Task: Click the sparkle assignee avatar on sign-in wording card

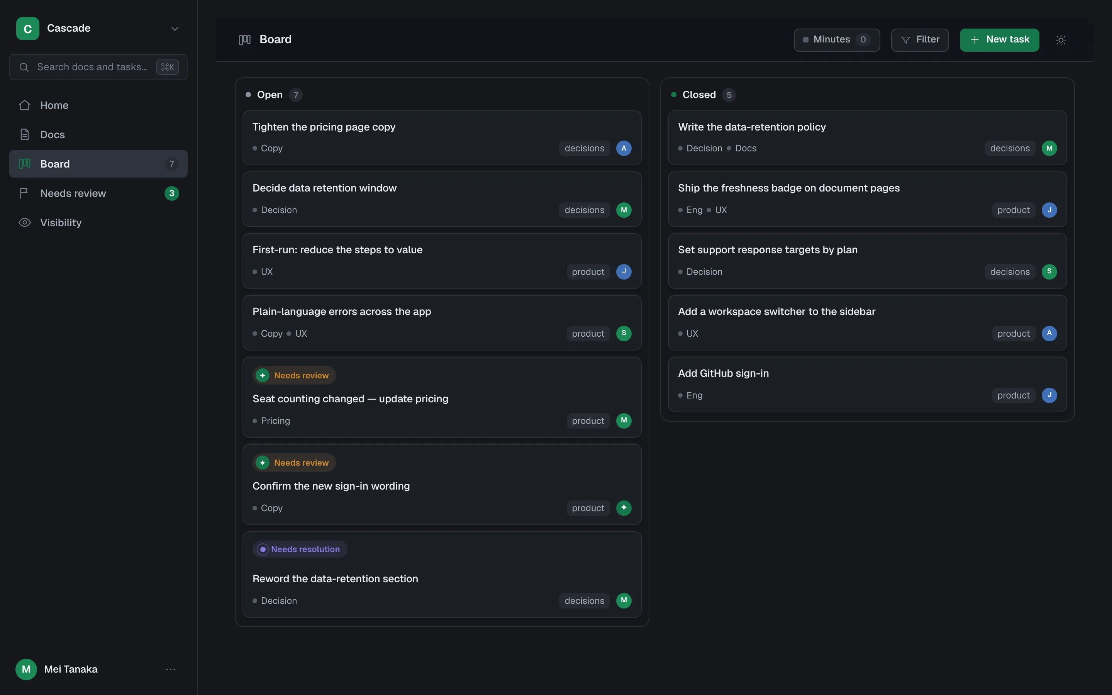Action: [624, 508]
